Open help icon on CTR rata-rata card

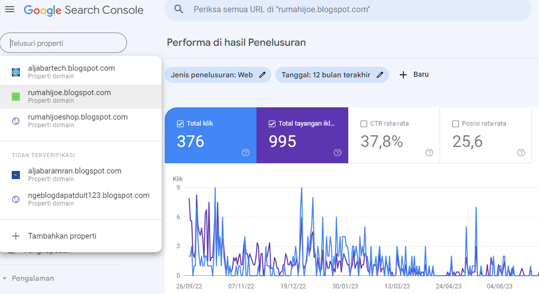coord(429,153)
